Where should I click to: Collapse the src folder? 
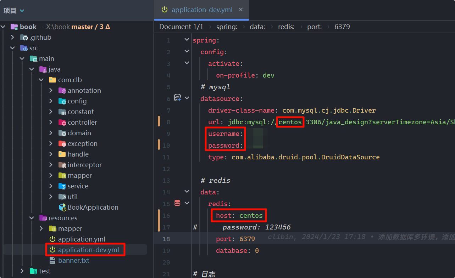tap(13, 48)
